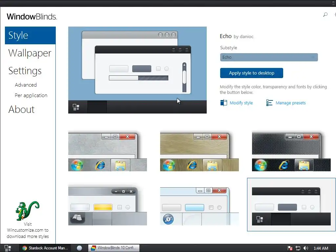
Task: Click Apply style to desktop
Action: tap(252, 73)
